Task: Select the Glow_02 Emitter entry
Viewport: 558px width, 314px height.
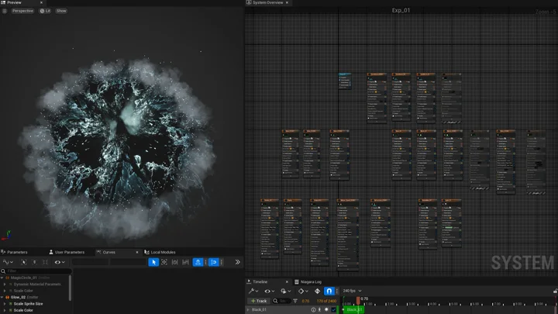Action: coord(24,297)
